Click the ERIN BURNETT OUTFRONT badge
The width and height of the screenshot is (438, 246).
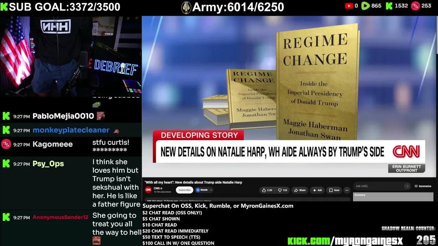click(407, 168)
